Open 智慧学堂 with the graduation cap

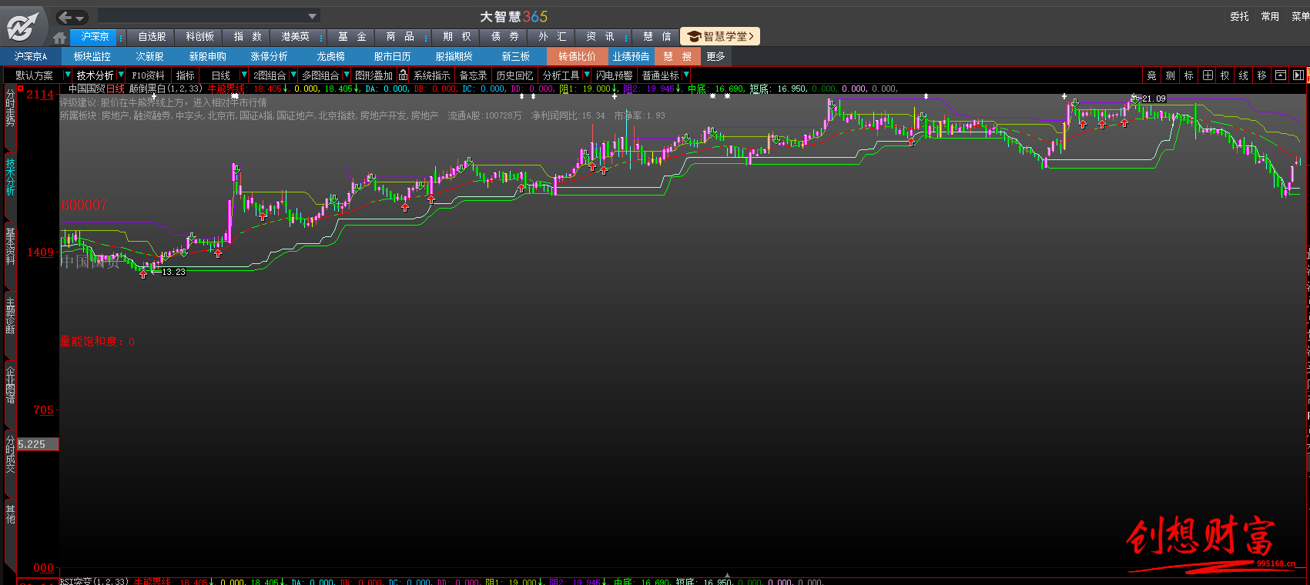[720, 36]
